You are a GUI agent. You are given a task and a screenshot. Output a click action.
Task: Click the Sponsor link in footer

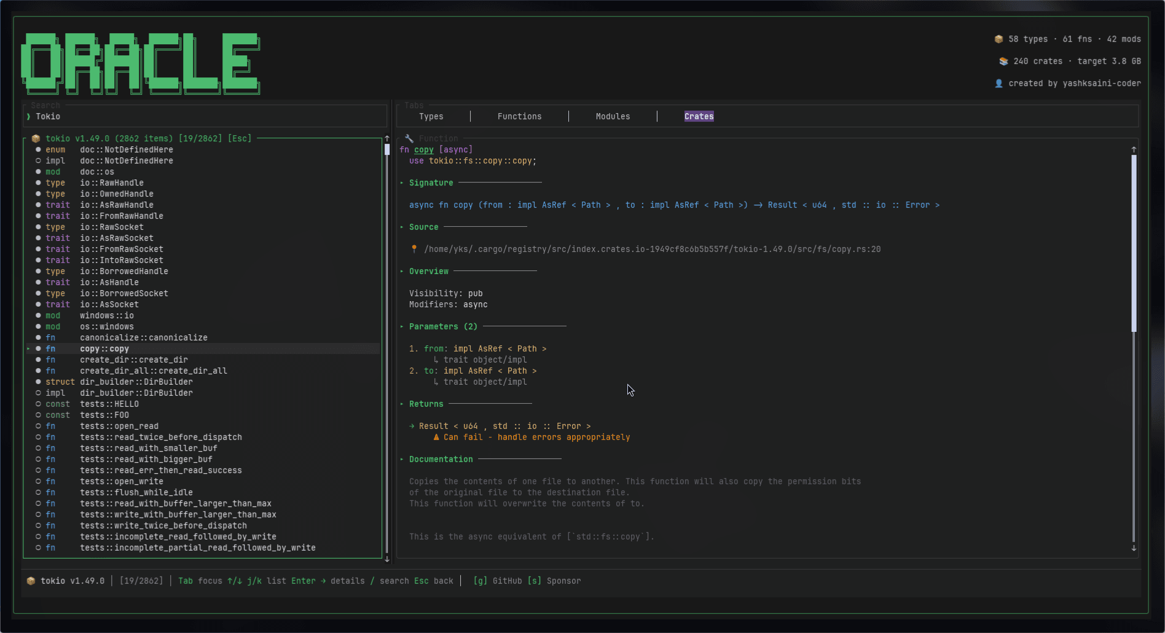pyautogui.click(x=563, y=581)
